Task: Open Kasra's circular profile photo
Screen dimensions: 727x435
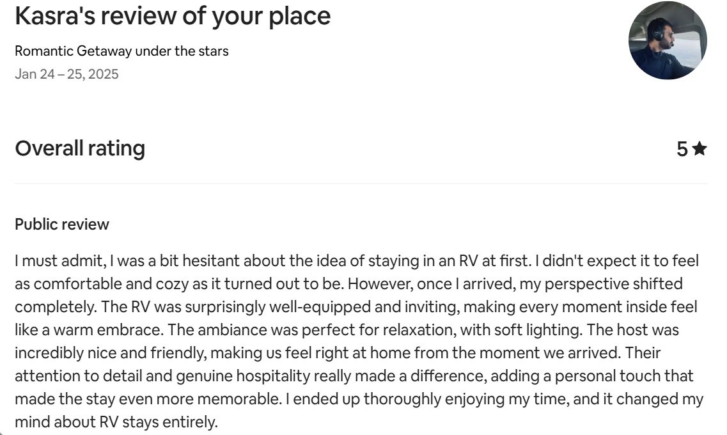Action: coord(668,40)
